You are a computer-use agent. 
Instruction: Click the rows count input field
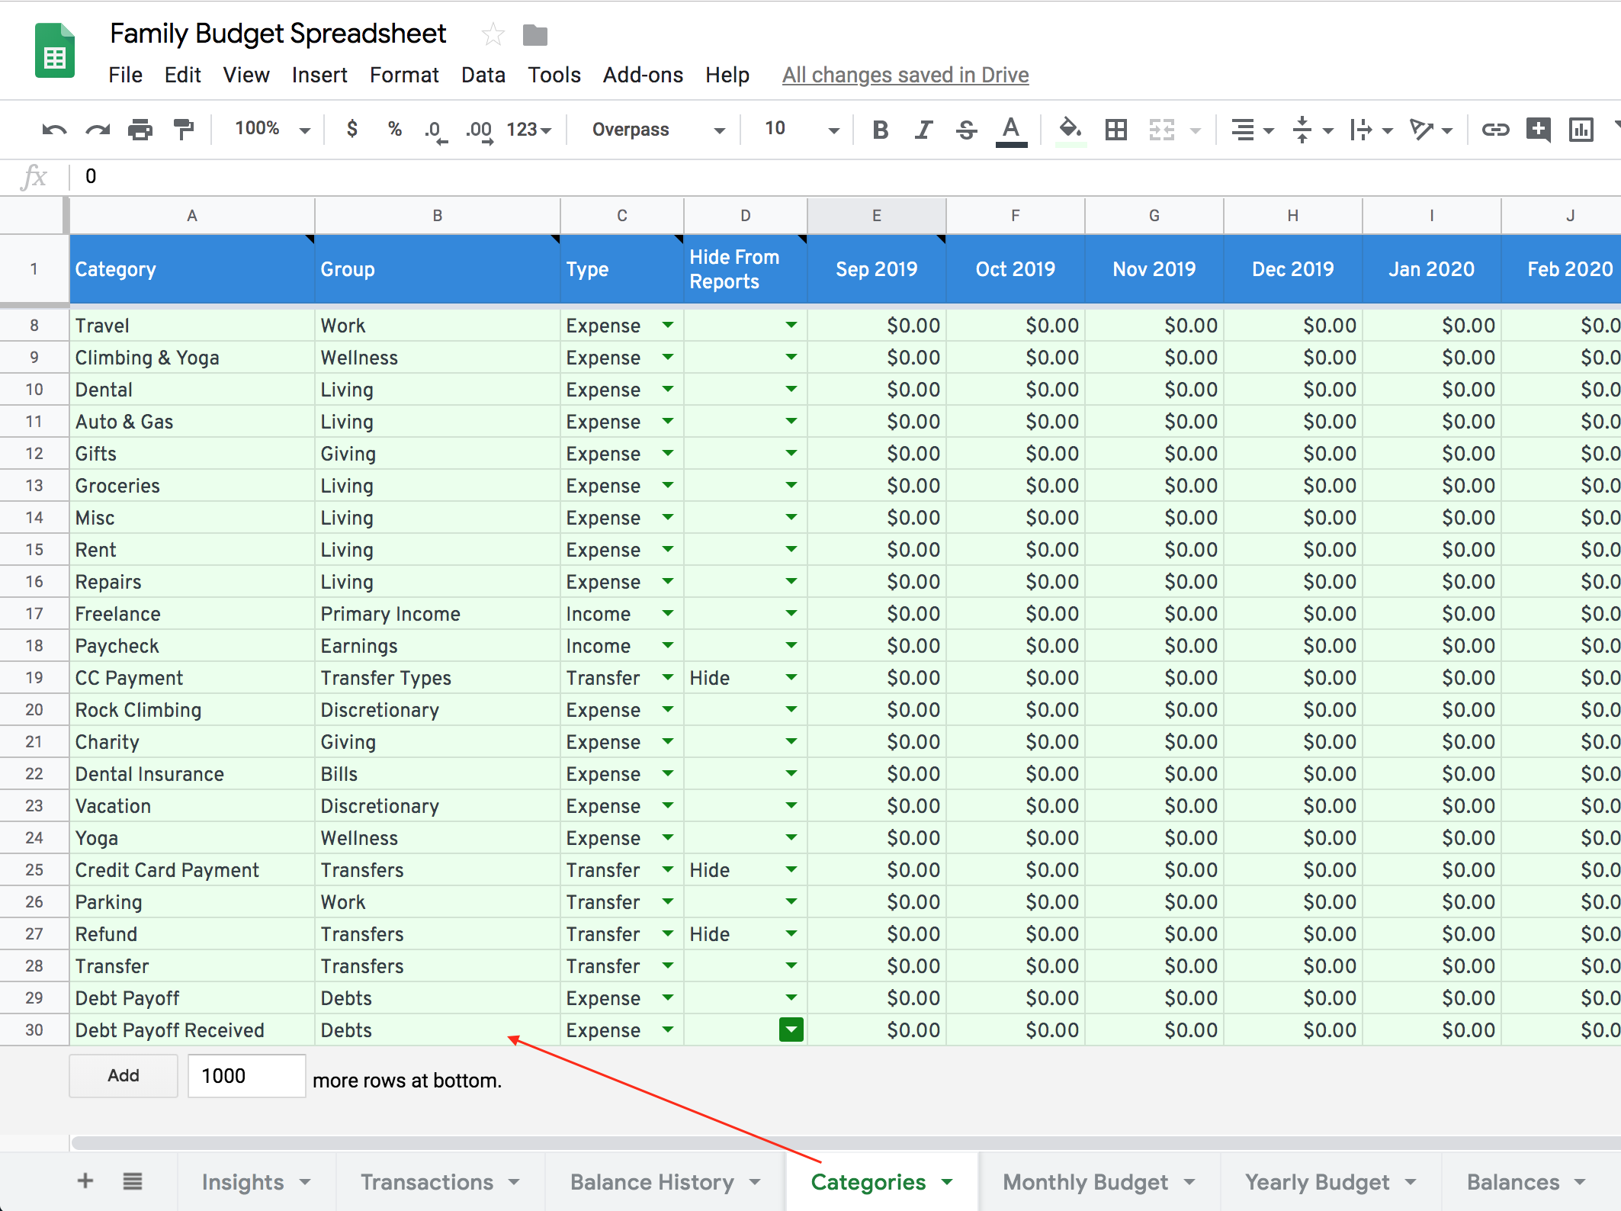click(246, 1076)
